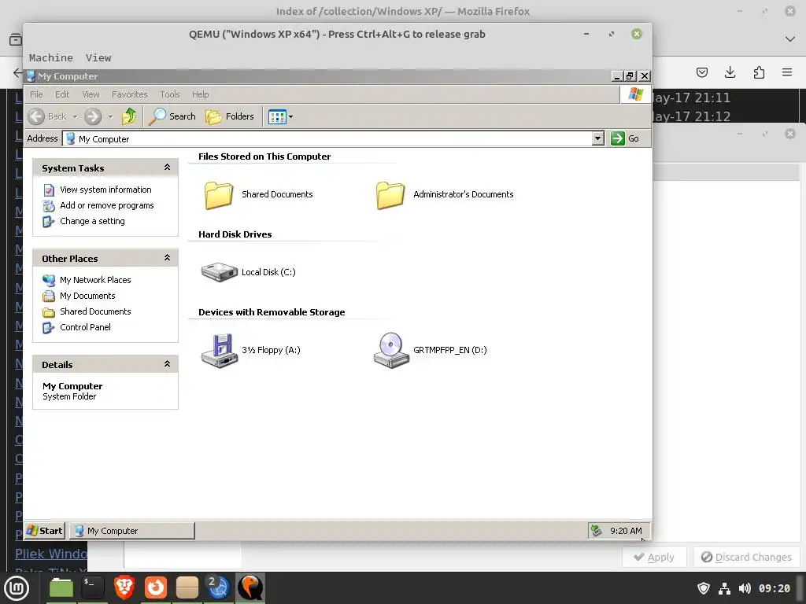
Task: Collapse the Other Places panel
Action: coord(167,258)
